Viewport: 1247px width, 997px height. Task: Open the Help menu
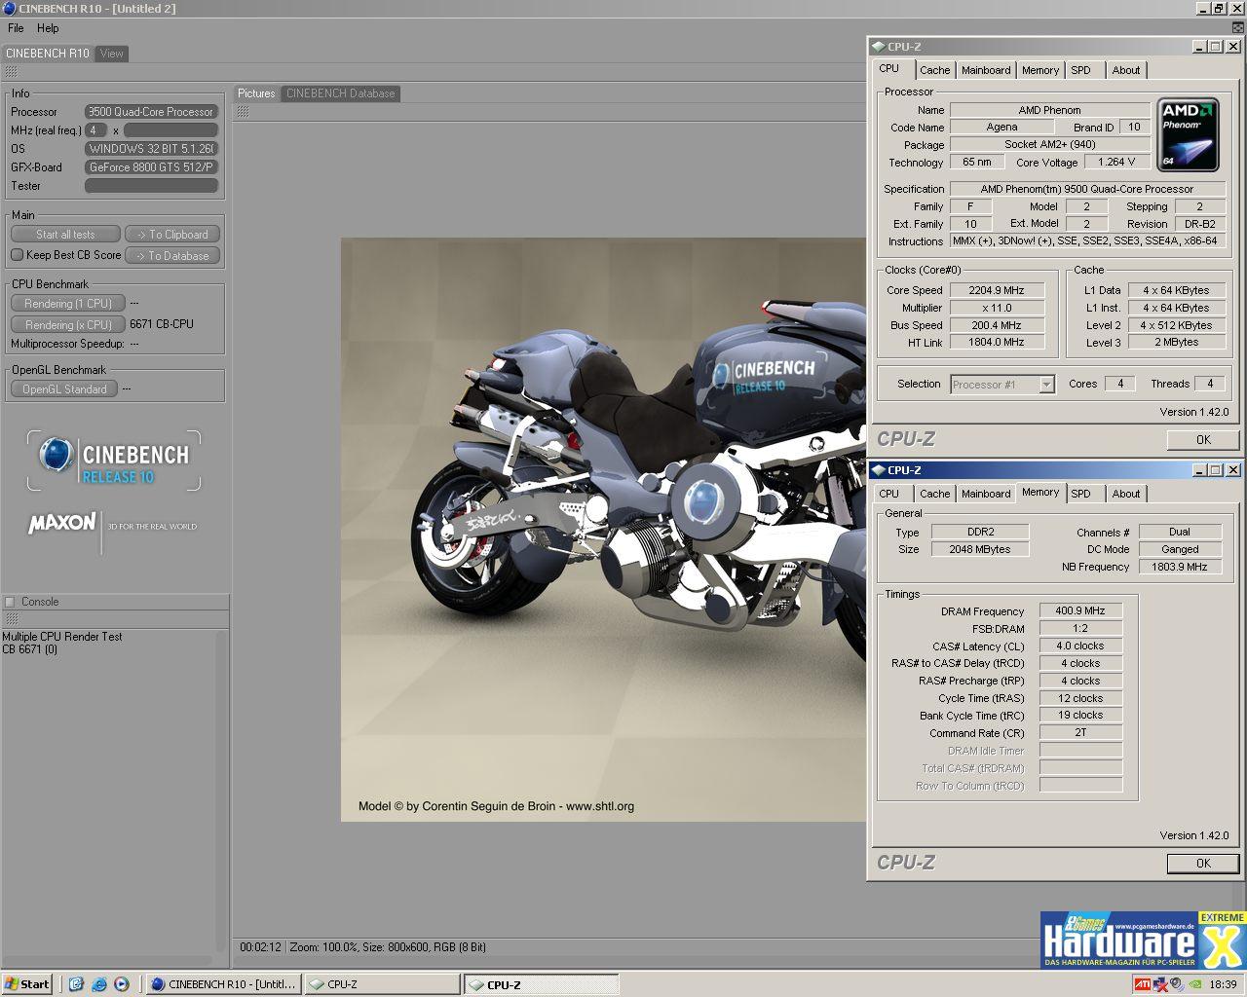(x=48, y=28)
